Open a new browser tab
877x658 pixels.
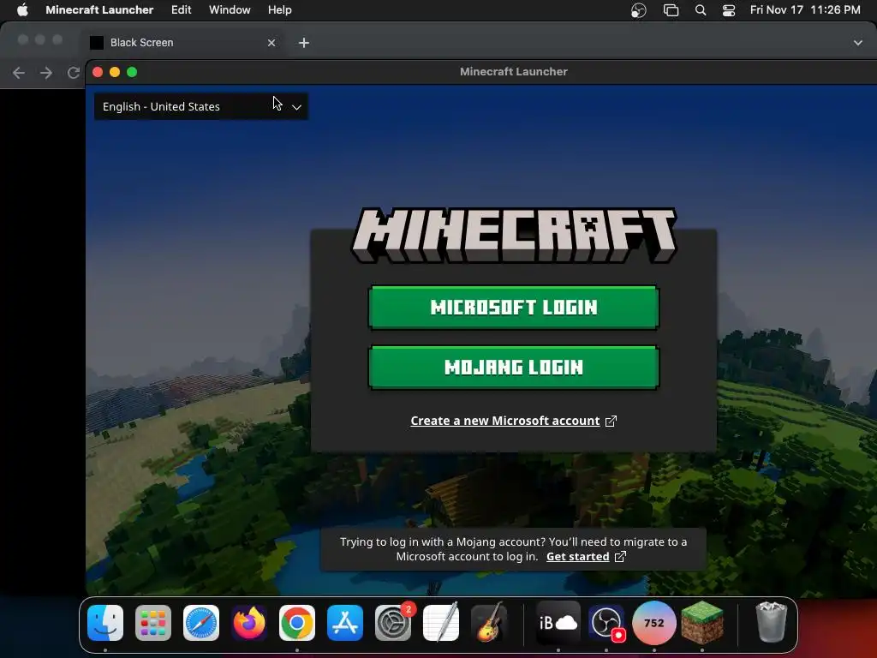click(304, 43)
